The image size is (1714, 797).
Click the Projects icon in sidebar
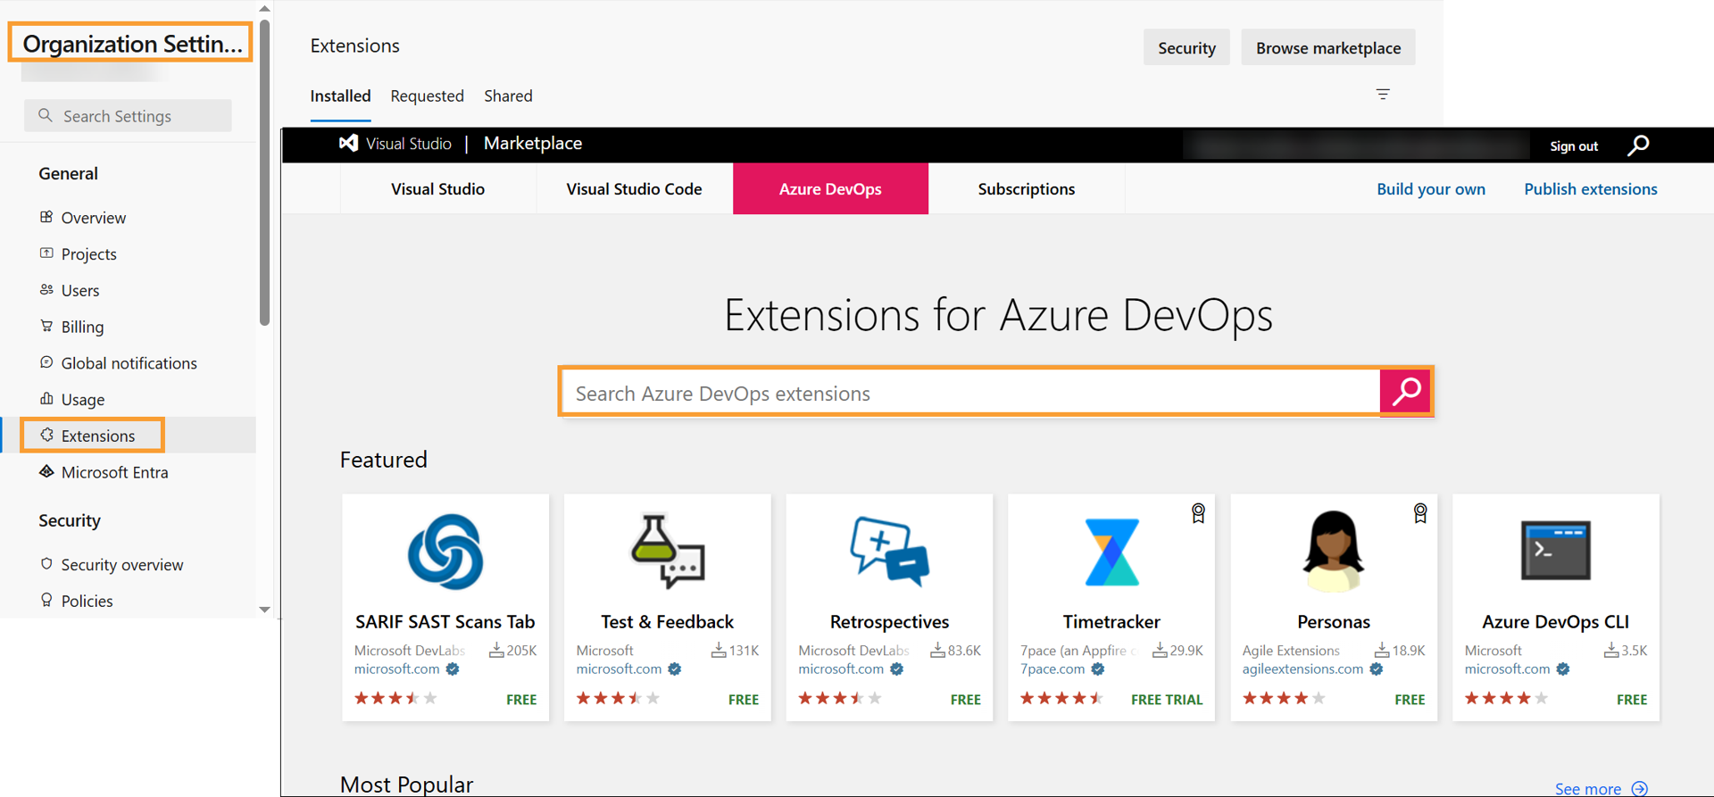pos(46,253)
